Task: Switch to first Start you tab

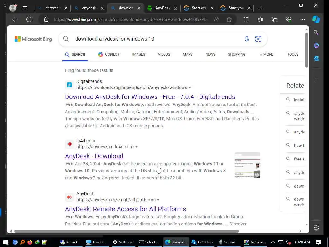Action: click(x=199, y=8)
